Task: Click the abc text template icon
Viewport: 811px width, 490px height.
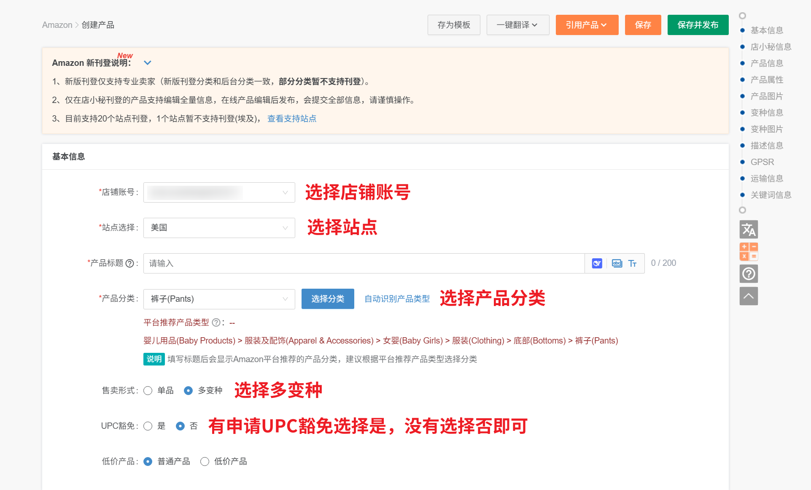Action: pyautogui.click(x=617, y=263)
